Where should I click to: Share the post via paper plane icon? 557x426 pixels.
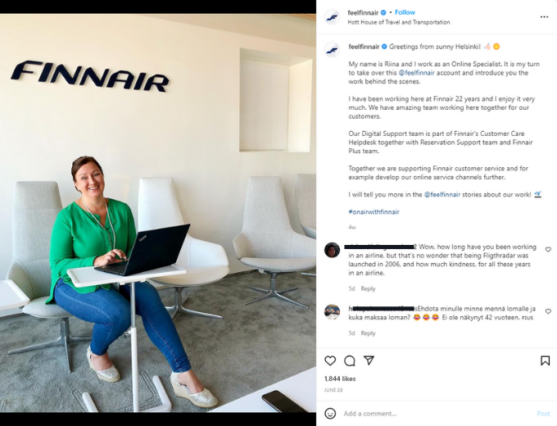tap(369, 360)
